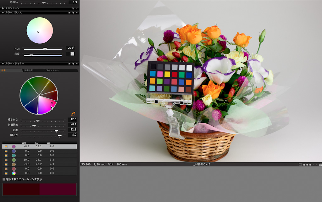The height and width of the screenshot is (202, 322).
Task: Collapse the カラーバランス panel
Action: [x=3, y=13]
